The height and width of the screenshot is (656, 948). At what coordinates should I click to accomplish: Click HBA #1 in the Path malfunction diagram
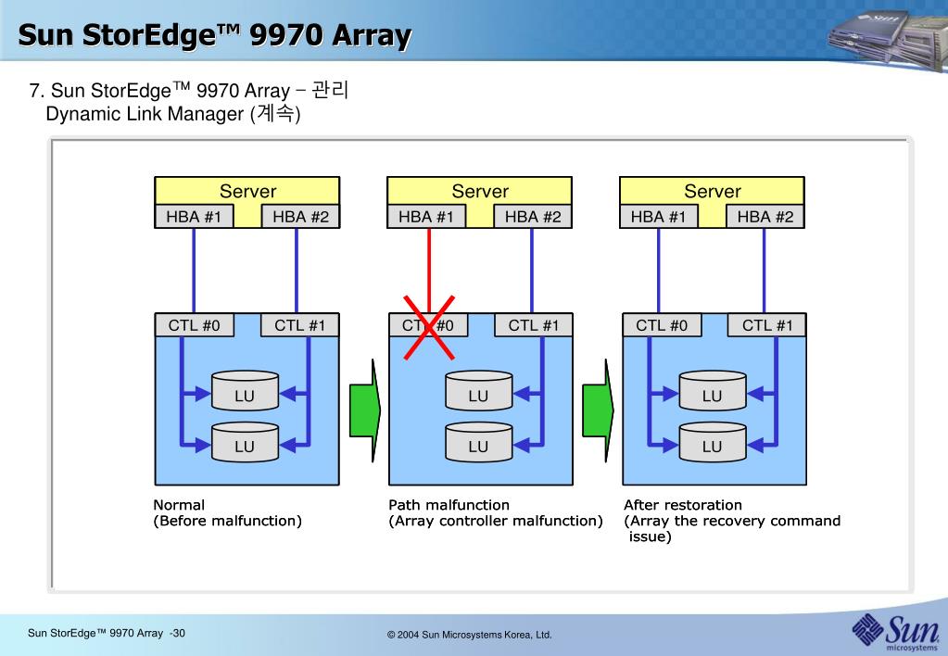426,217
